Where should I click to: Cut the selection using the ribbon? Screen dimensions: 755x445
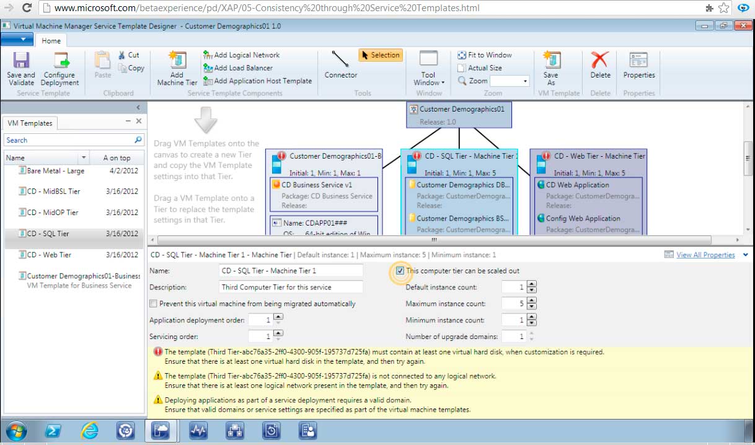click(x=128, y=55)
